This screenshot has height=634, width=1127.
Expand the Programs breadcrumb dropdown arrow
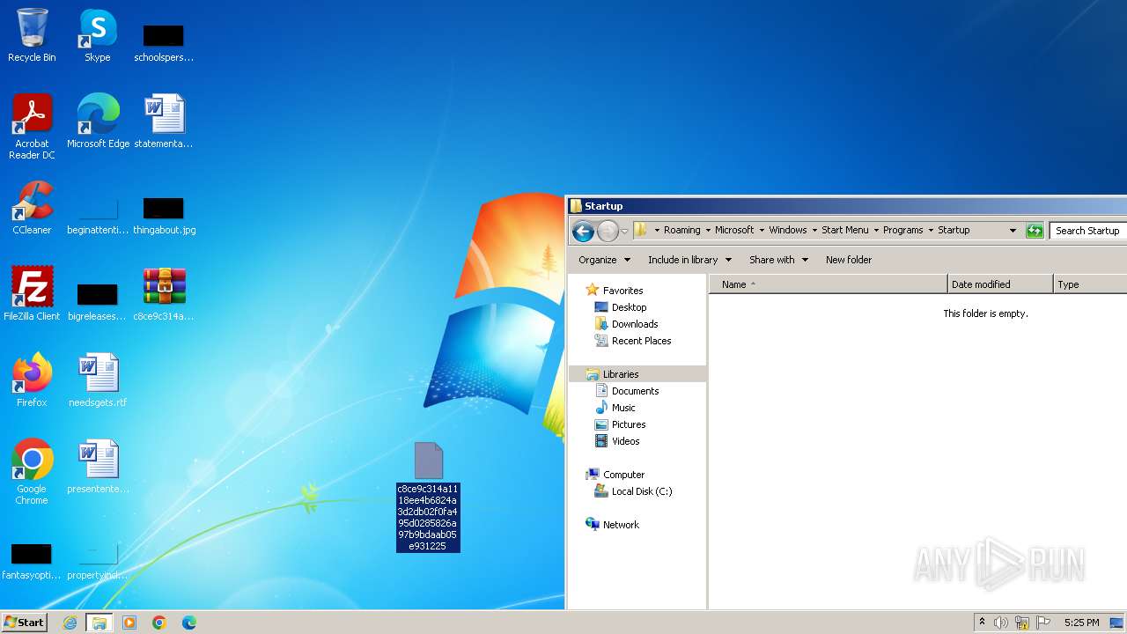[931, 231]
